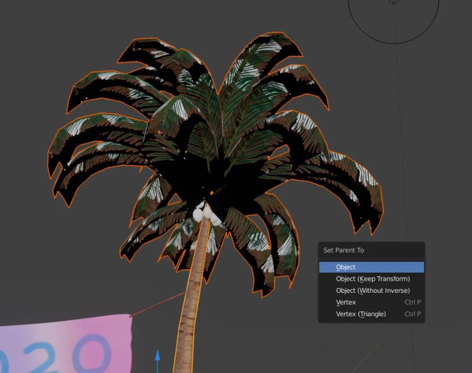
Task: Choose the plain Vertex parent option
Action: point(346,302)
